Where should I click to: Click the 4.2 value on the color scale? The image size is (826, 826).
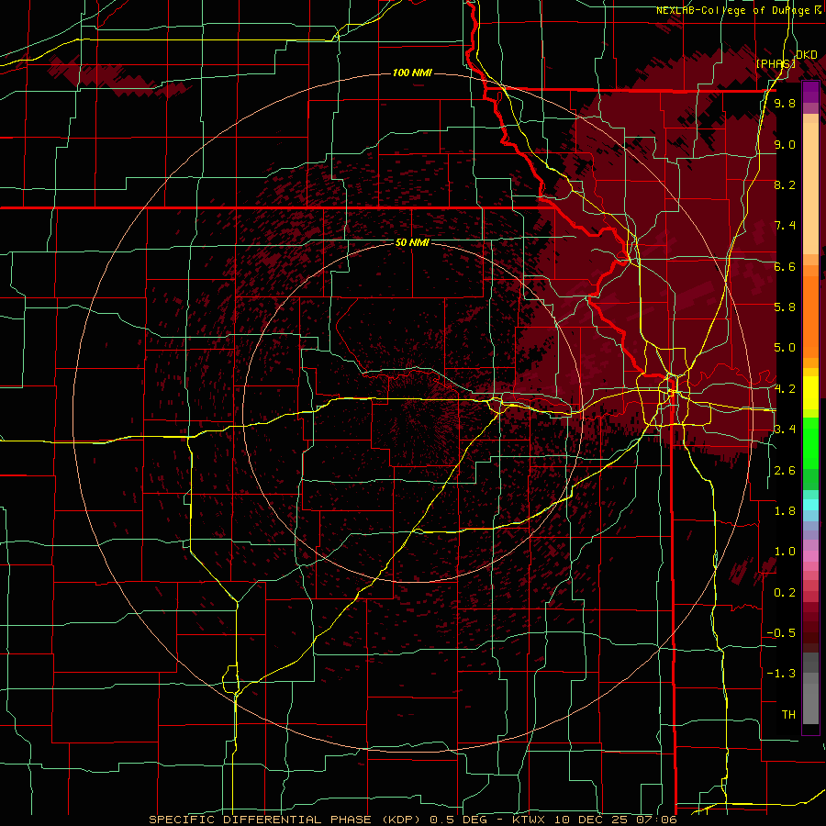point(785,389)
